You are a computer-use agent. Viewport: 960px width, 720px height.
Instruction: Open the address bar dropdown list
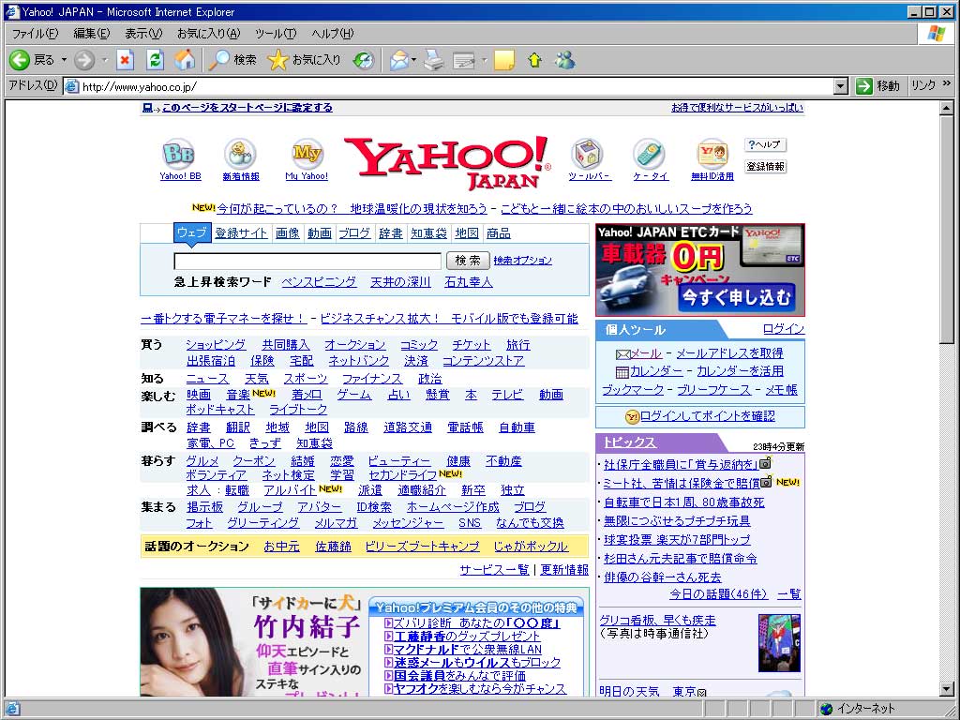pos(841,86)
